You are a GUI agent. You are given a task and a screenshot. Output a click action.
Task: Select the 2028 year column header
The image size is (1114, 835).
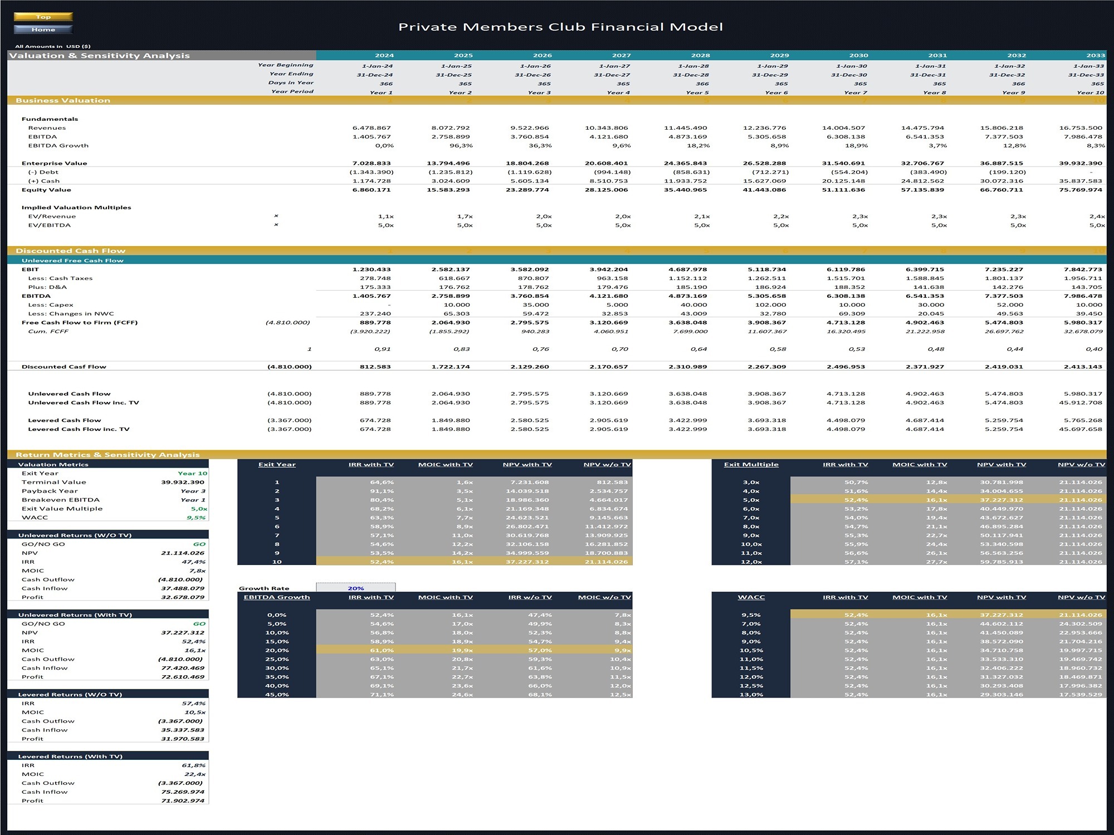click(700, 56)
